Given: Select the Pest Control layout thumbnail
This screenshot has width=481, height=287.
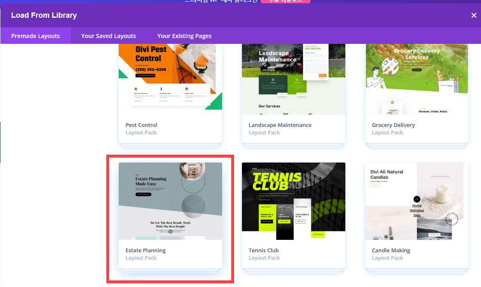Looking at the screenshot, I should (x=170, y=79).
